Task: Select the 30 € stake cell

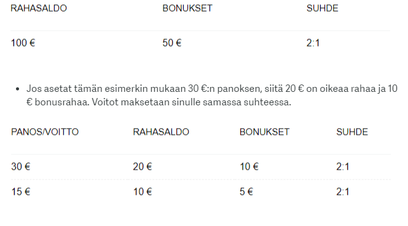Action: [x=20, y=167]
